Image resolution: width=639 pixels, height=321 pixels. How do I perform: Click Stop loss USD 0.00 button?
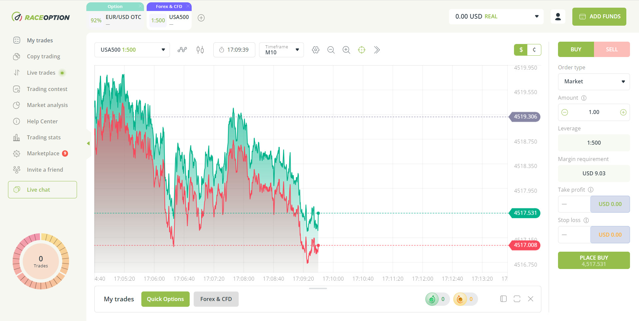point(610,235)
